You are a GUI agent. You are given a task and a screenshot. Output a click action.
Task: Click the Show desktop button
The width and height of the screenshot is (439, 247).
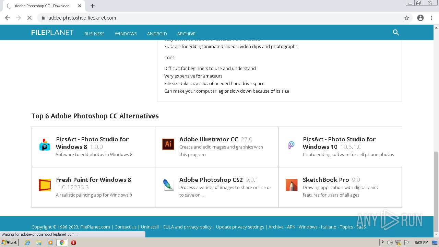point(435,243)
